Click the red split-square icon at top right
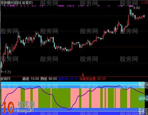148x115 pixels. [x=146, y=2]
